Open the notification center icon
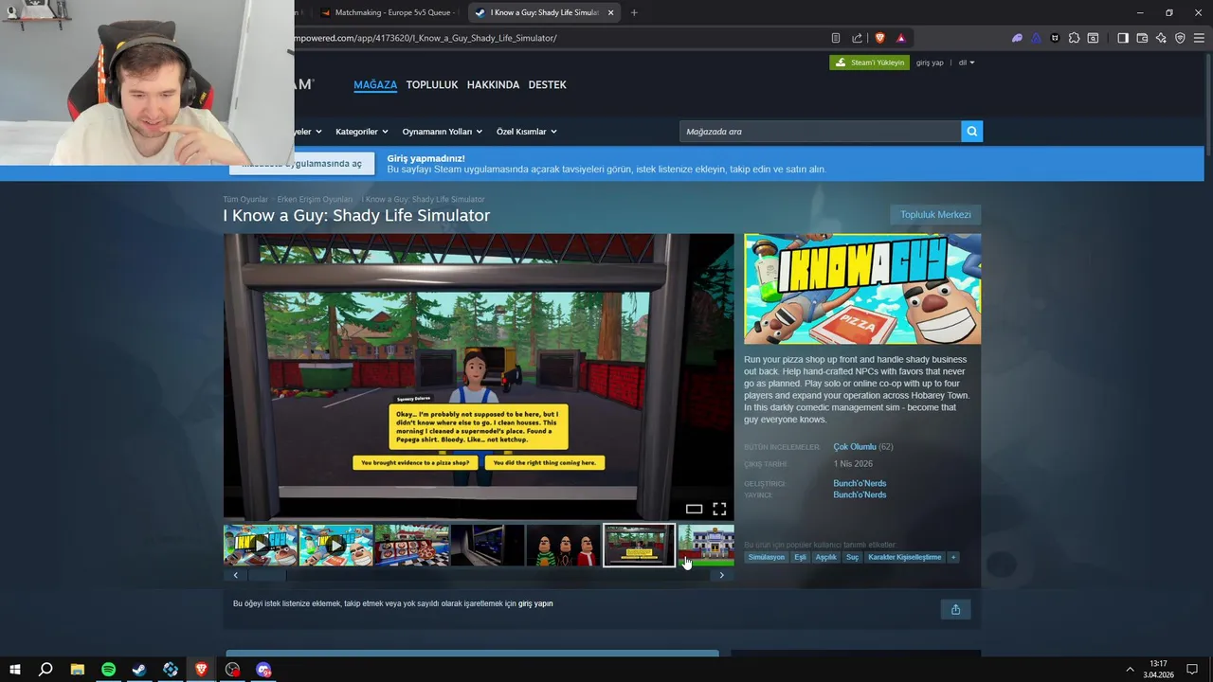The image size is (1213, 682). [1192, 670]
